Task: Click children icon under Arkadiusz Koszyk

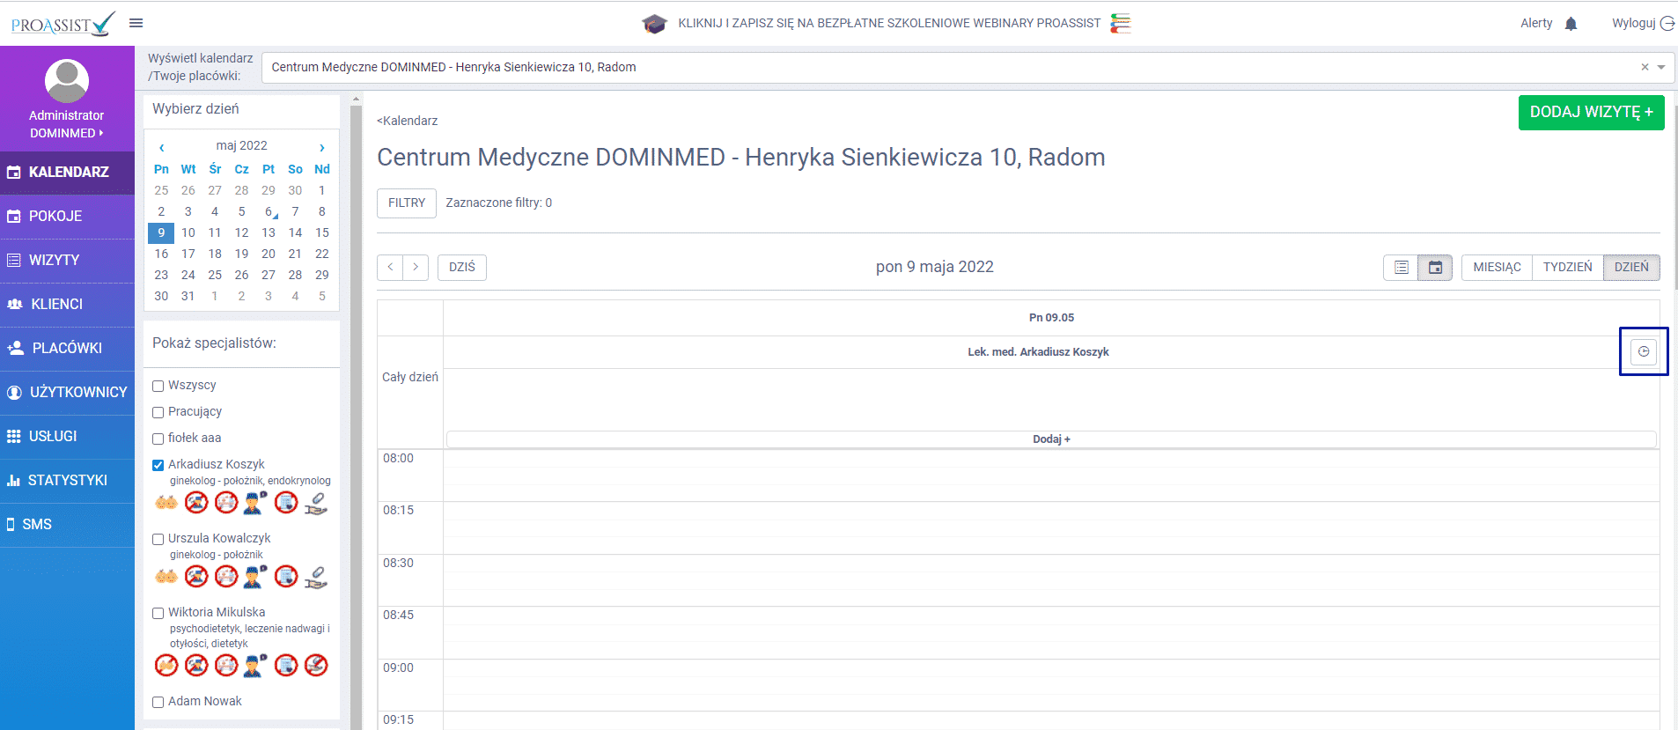Action: coord(166,503)
